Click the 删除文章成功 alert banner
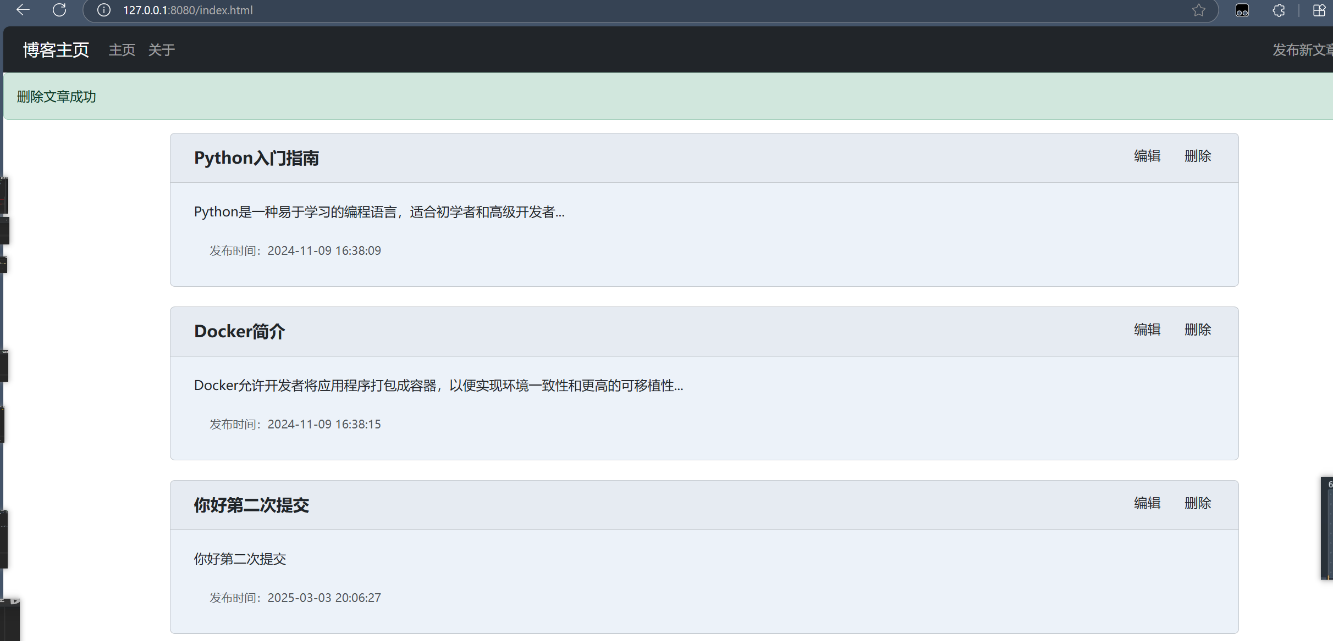The height and width of the screenshot is (641, 1333). pos(56,97)
